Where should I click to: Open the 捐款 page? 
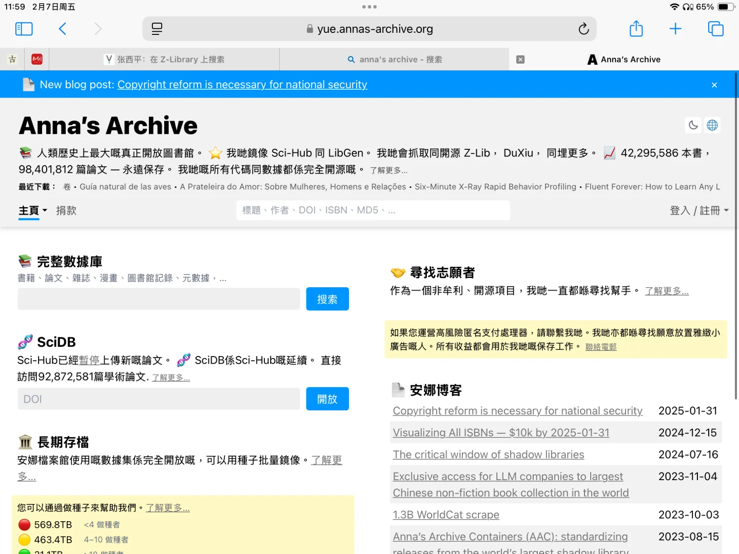[66, 210]
